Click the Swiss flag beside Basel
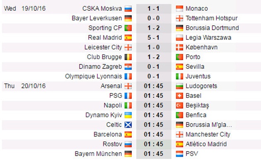Viewport: 261px width, 160px height. tap(179, 96)
